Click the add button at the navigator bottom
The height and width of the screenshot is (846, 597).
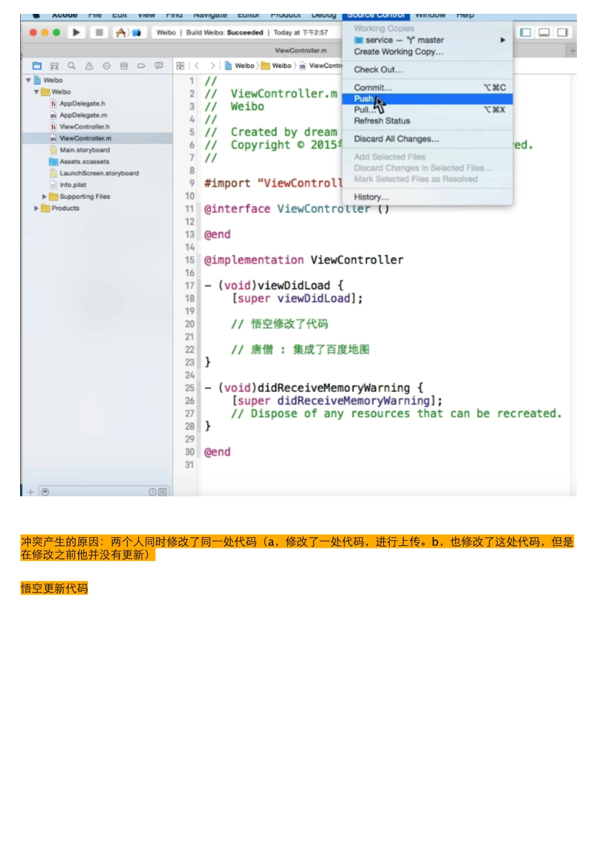click(31, 492)
